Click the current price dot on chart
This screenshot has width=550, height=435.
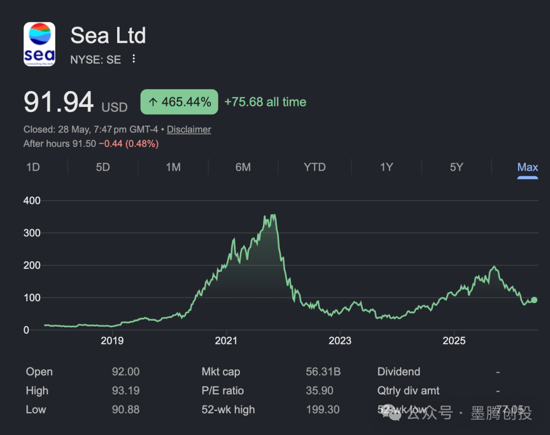534,300
